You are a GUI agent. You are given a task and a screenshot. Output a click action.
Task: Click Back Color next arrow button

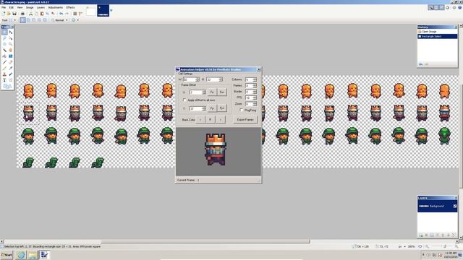click(x=220, y=120)
